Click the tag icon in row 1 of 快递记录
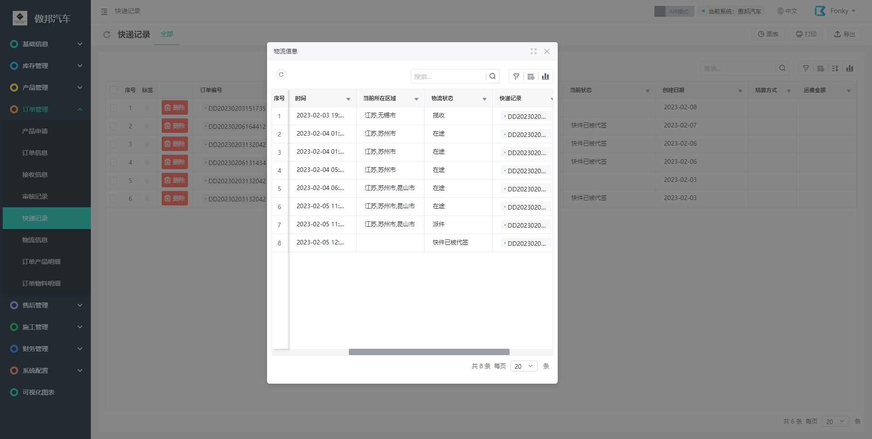 tap(147, 108)
